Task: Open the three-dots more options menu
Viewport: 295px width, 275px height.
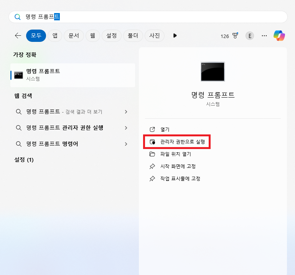Action: [264, 36]
